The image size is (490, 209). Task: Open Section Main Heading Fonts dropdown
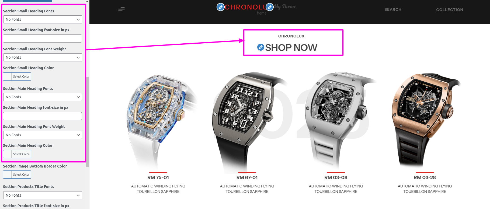43,97
